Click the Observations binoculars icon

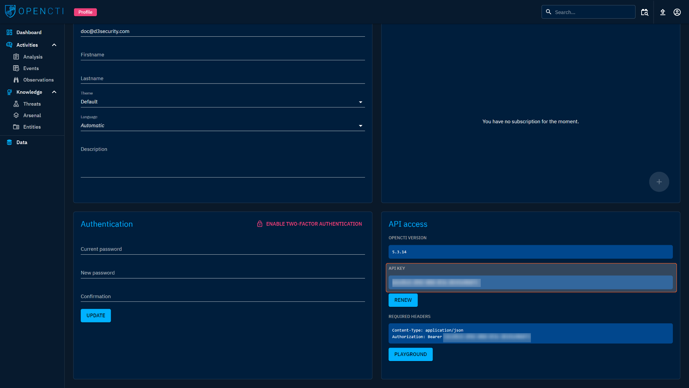click(16, 80)
